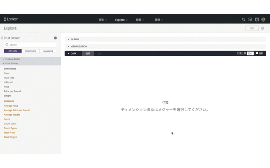
Task: Click the magnifier icon in the field search box
Action: [x=7, y=45]
